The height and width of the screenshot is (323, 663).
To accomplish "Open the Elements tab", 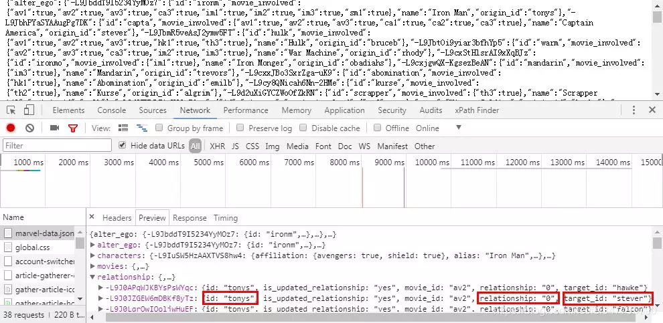I will click(x=68, y=110).
